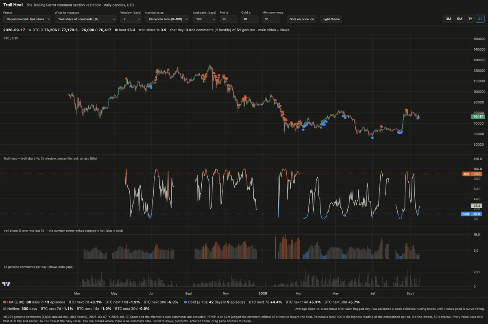This screenshot has height=324, width=488.
Task: Open the What to measure dropdown
Action: 86,19
